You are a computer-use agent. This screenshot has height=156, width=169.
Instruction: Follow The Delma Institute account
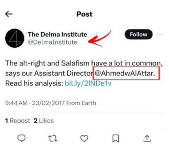[x=139, y=34]
